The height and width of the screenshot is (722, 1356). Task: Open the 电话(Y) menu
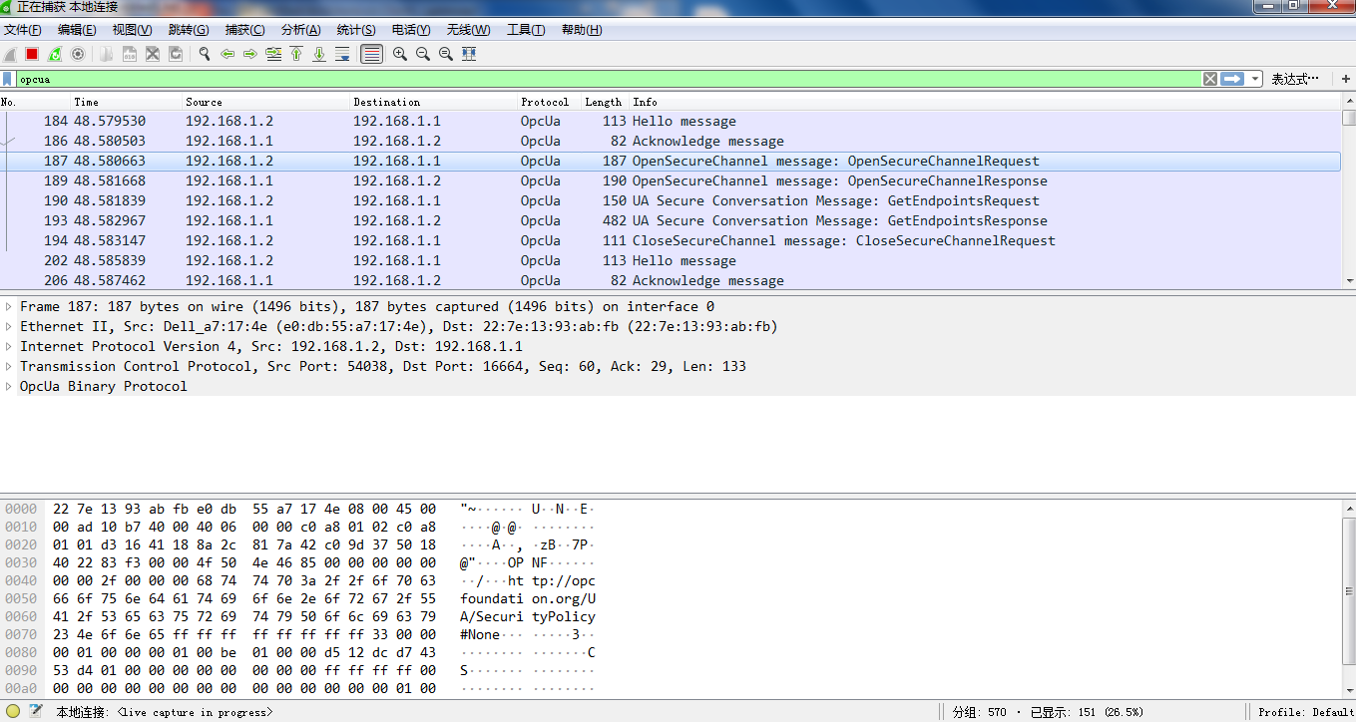click(x=411, y=30)
